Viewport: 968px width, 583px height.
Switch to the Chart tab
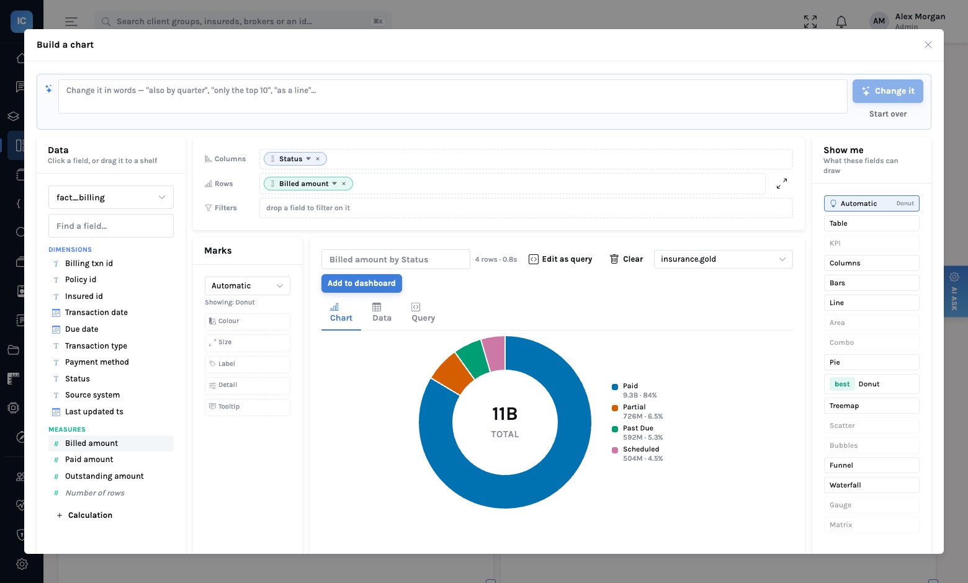click(x=341, y=313)
